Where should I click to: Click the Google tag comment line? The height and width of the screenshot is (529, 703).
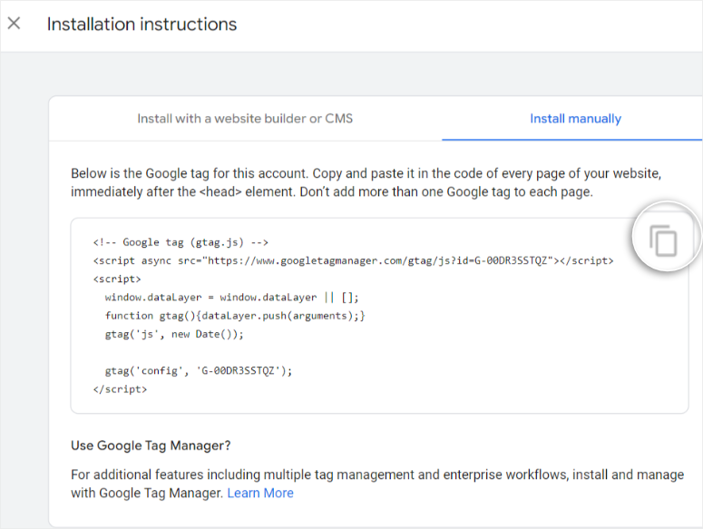point(181,242)
